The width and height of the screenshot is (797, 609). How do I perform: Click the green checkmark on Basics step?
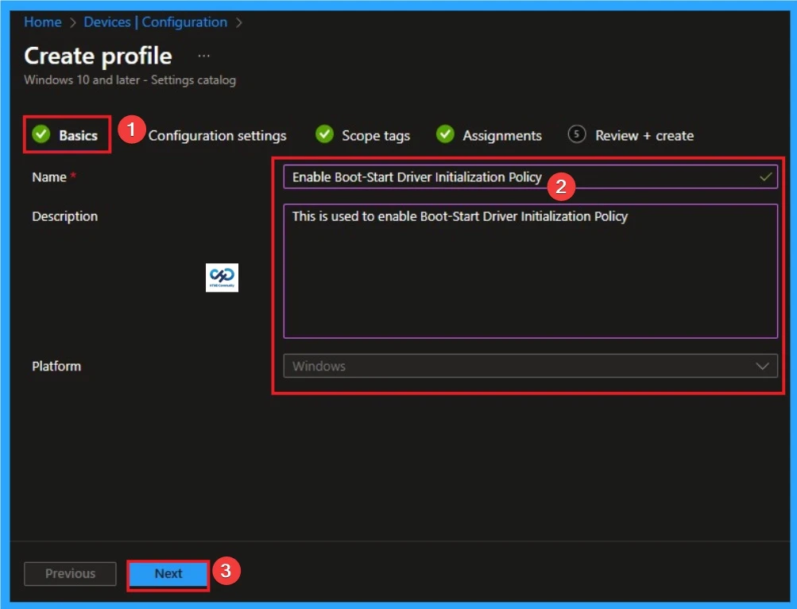[x=41, y=134]
